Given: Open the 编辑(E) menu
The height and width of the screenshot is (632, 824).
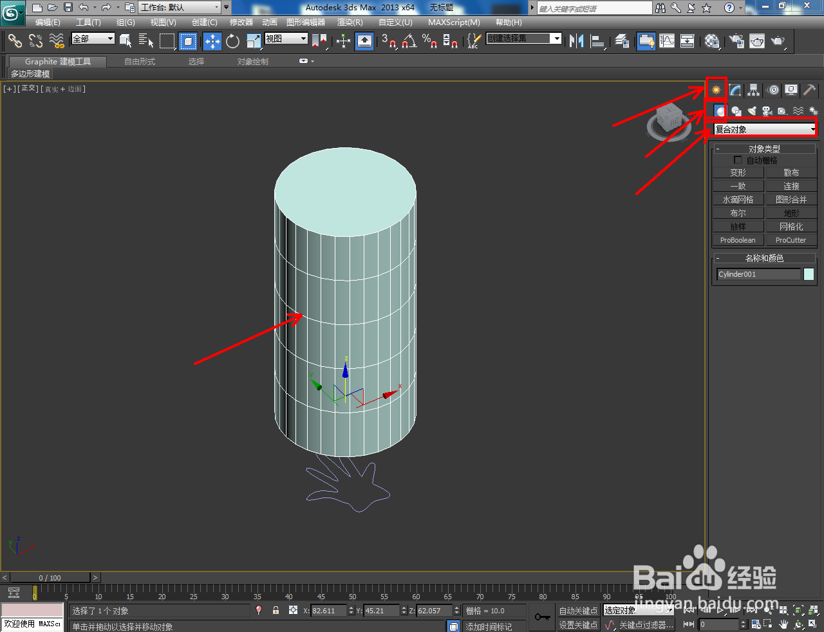Looking at the screenshot, I should (48, 23).
